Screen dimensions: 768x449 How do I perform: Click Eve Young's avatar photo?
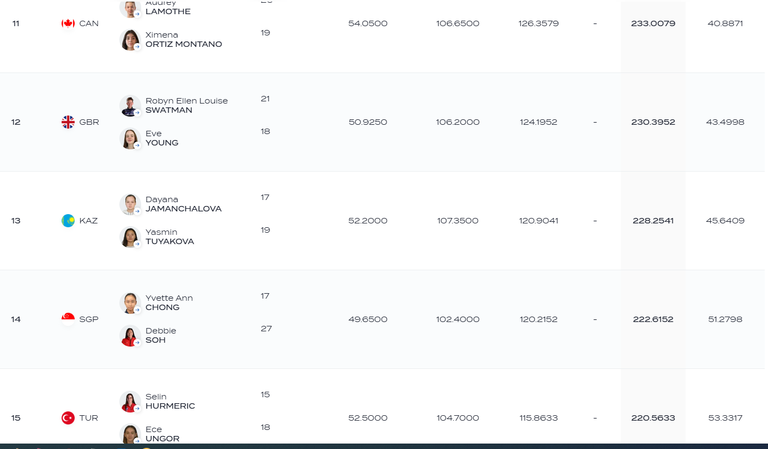point(130,138)
